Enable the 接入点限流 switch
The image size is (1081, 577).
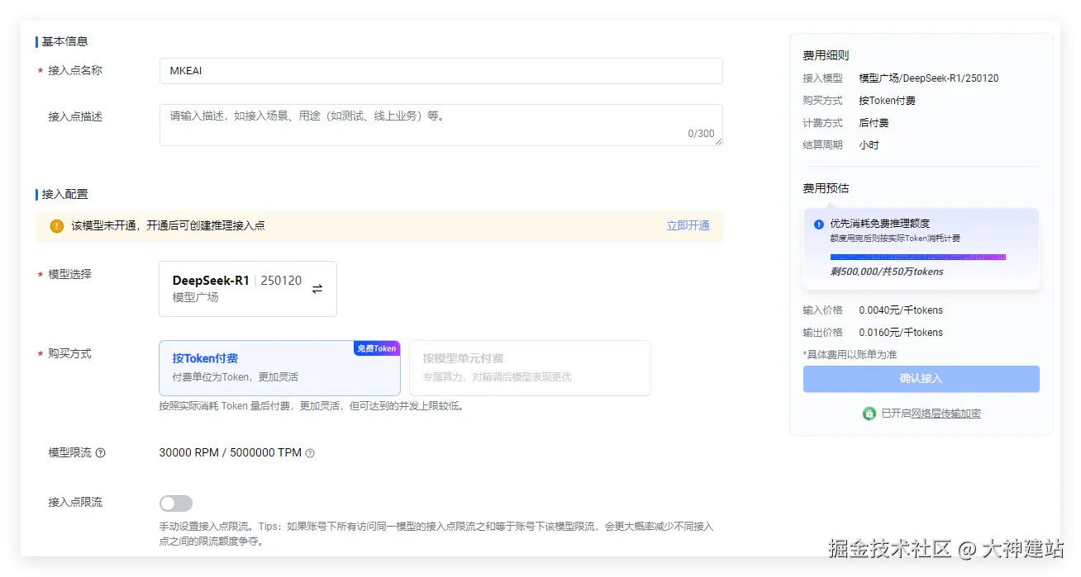click(176, 502)
